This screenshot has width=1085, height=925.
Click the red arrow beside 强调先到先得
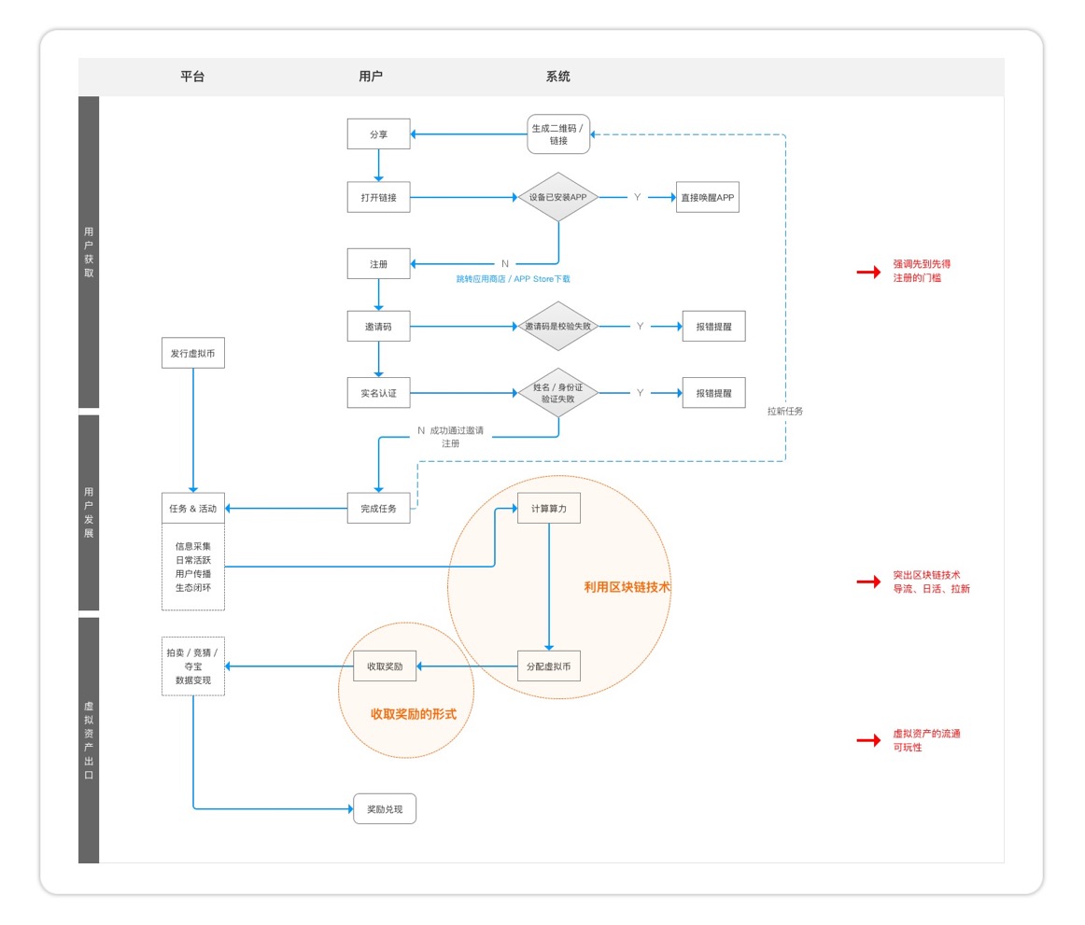click(x=868, y=272)
